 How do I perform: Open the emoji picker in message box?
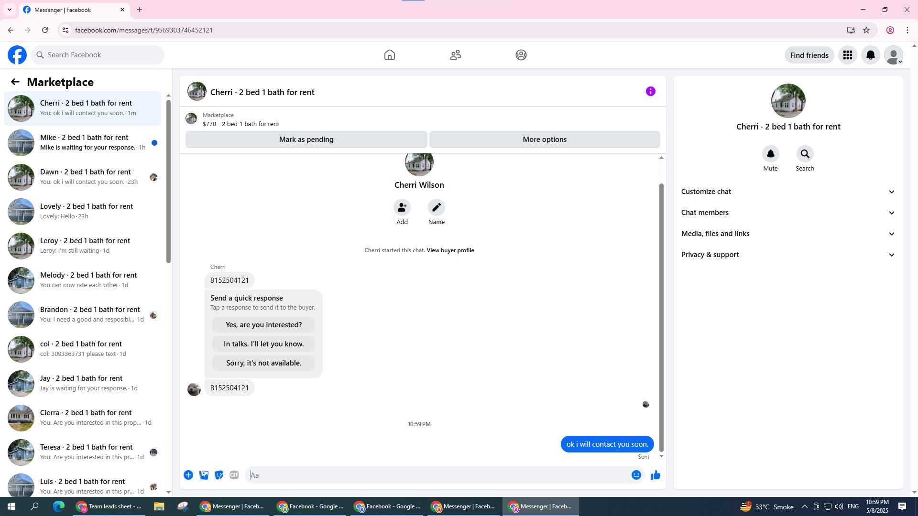(636, 475)
